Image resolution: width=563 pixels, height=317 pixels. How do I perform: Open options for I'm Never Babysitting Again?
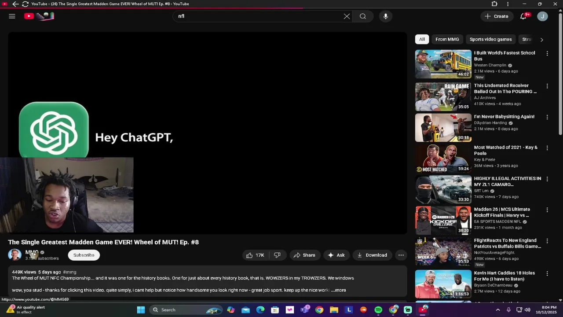click(547, 117)
